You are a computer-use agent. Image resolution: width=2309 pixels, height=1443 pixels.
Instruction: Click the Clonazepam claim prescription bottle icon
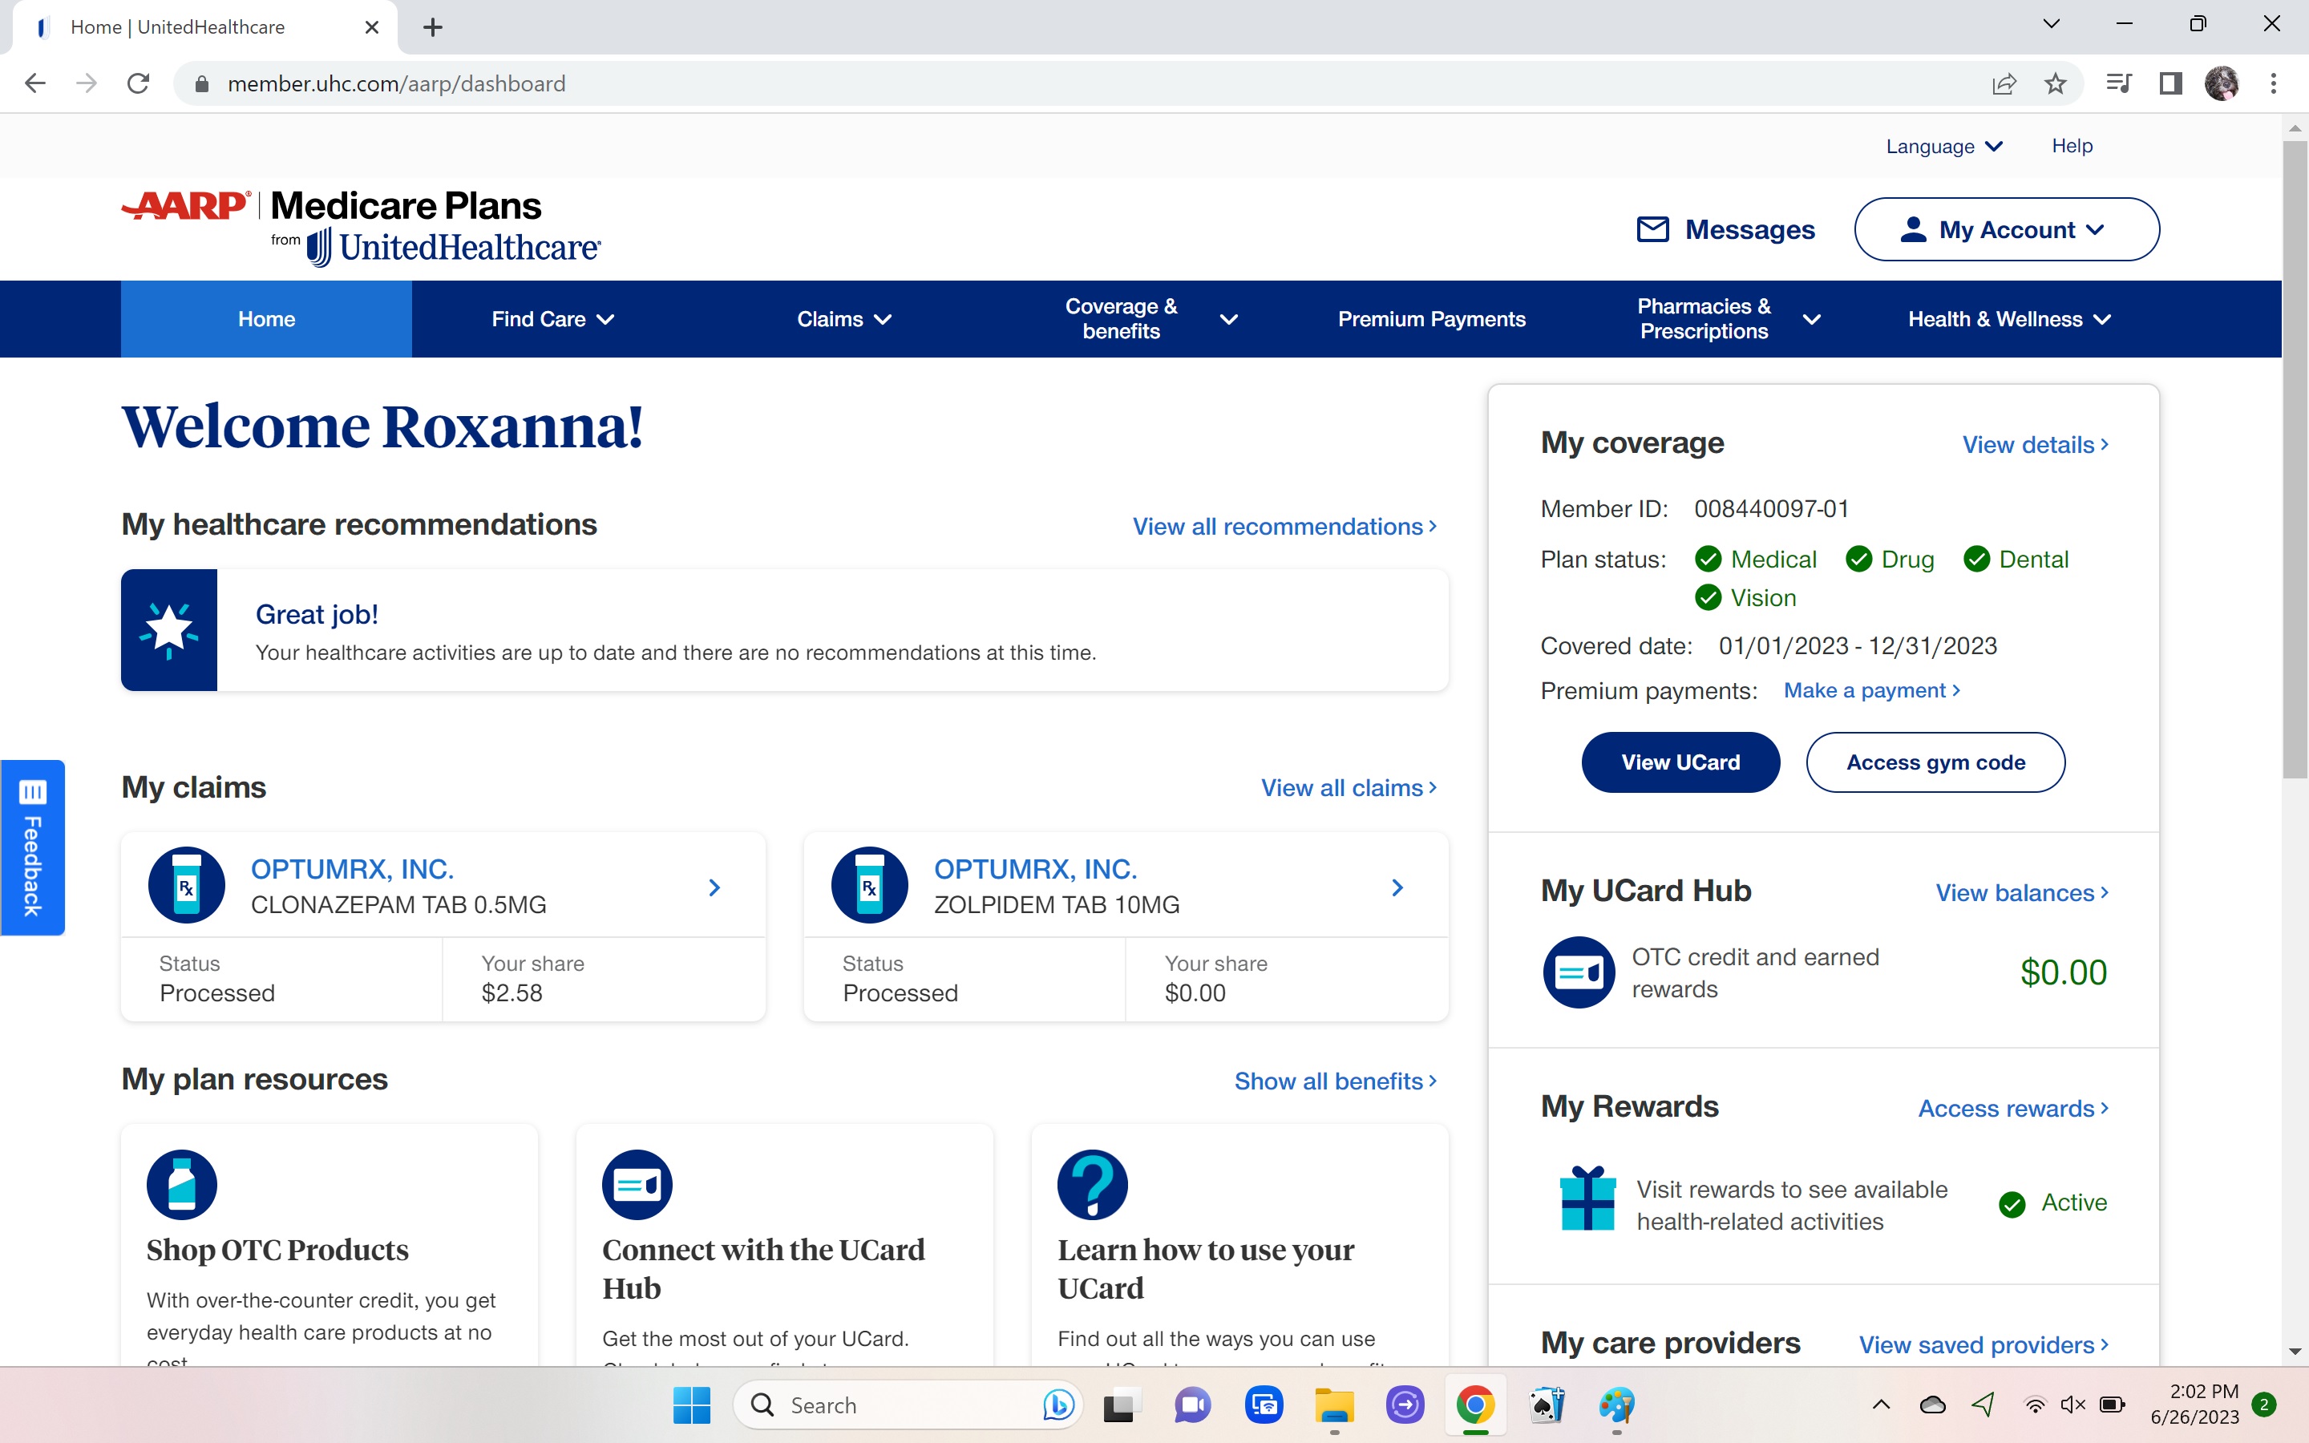(187, 886)
